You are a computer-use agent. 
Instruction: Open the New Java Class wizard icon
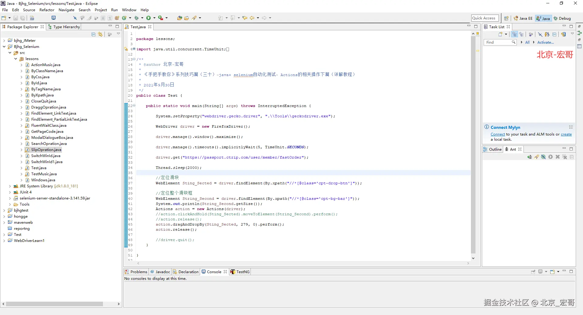[124, 18]
